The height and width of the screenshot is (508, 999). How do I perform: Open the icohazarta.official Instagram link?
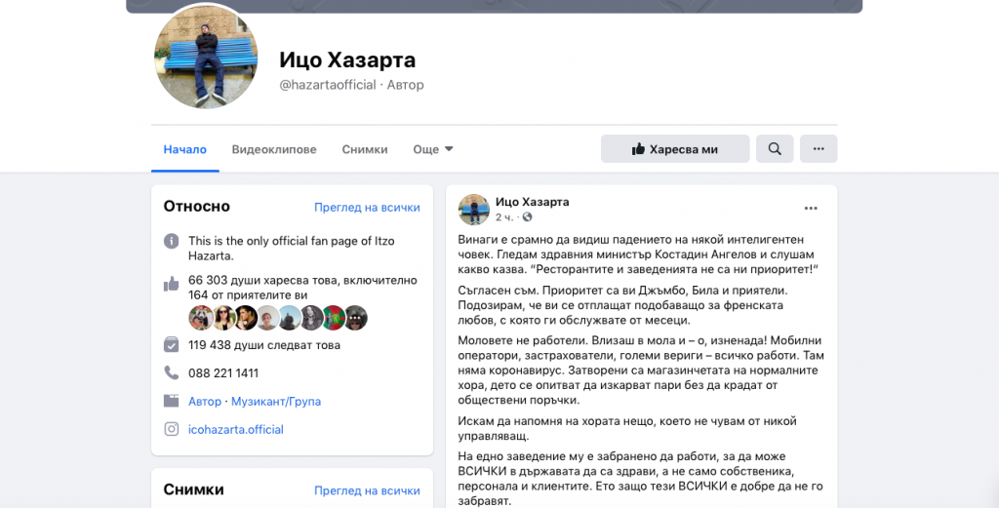(x=236, y=429)
